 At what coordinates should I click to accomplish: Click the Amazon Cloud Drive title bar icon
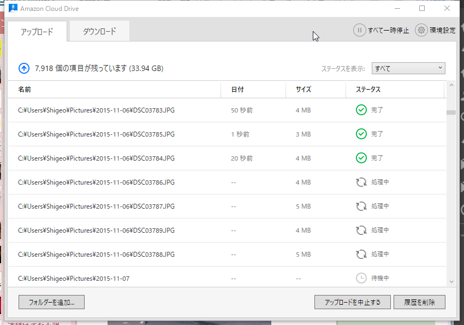[x=13, y=8]
